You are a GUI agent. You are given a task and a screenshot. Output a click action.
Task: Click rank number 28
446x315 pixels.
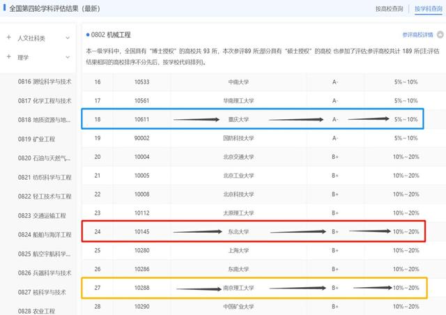tap(98, 307)
